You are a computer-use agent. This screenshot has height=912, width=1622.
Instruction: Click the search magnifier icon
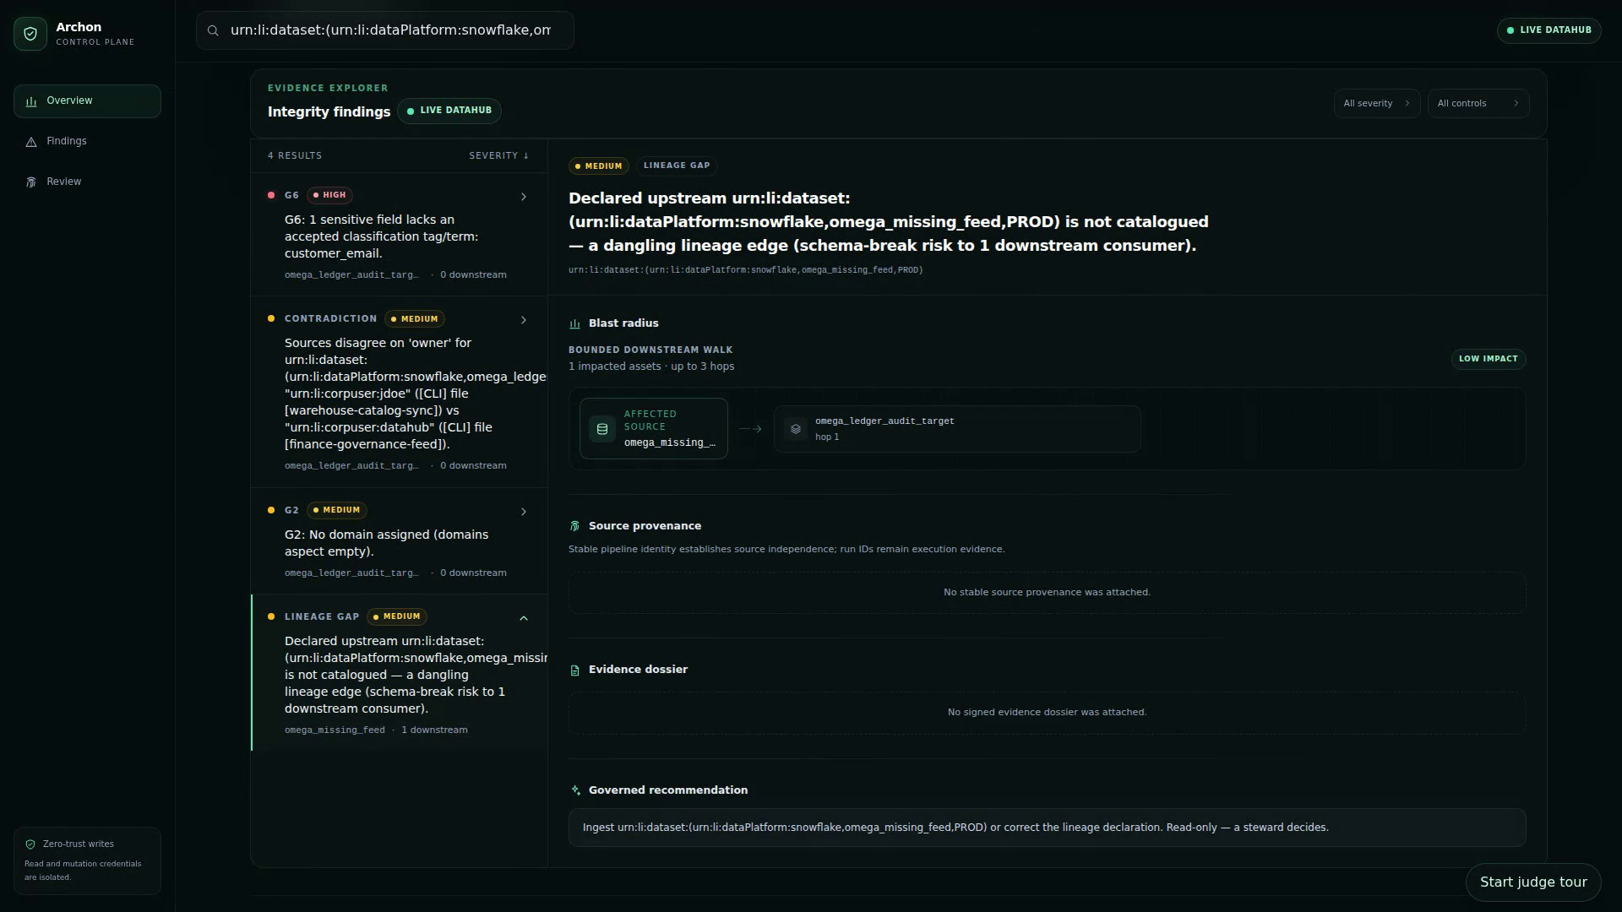214,30
